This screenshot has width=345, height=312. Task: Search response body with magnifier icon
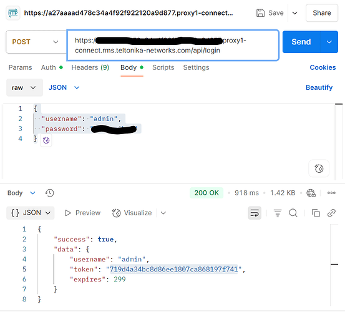(293, 213)
